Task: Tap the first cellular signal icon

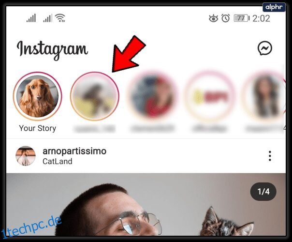Action: pyautogui.click(x=31, y=18)
